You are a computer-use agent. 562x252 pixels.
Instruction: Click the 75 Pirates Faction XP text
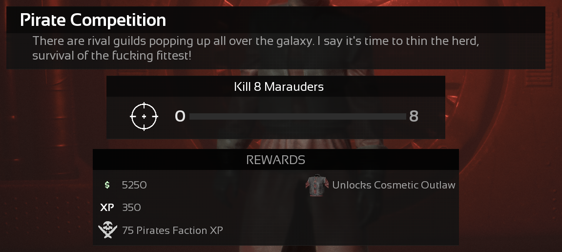pos(172,230)
